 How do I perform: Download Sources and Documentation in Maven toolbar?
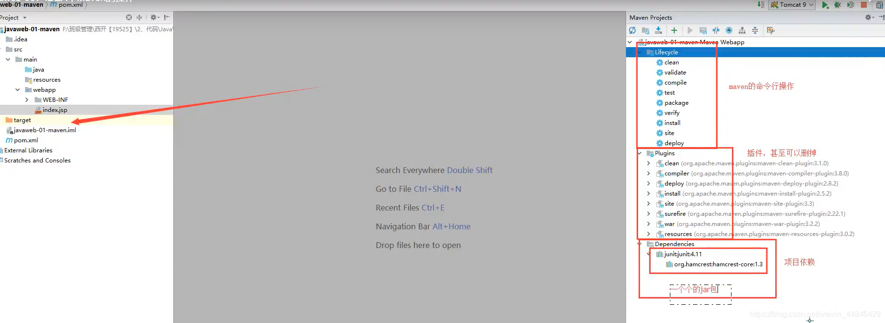tap(658, 30)
